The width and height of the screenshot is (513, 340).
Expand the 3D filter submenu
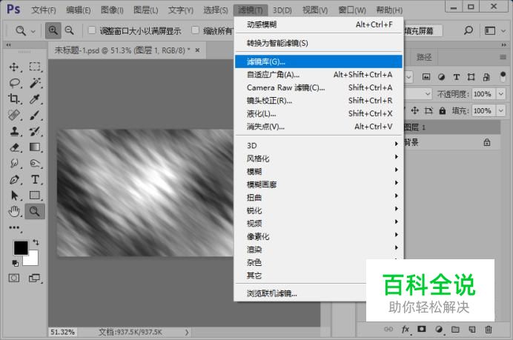click(319, 145)
